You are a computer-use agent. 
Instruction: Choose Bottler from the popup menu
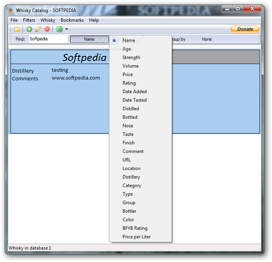click(141, 211)
